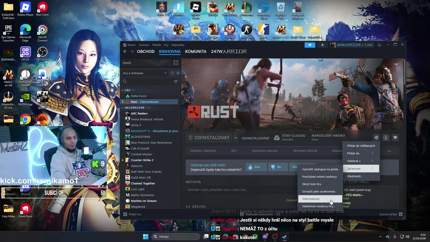Sort library by recent activity clock icon
The width and height of the screenshot is (430, 242).
(x=172, y=73)
